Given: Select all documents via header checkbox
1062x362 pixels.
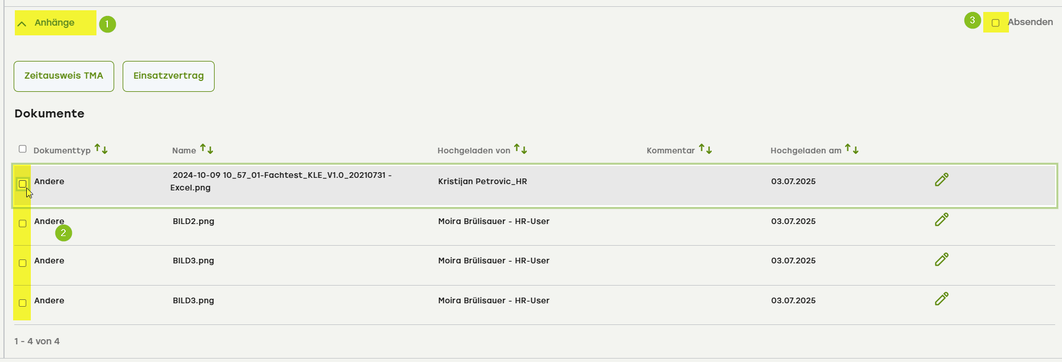Looking at the screenshot, I should point(23,149).
